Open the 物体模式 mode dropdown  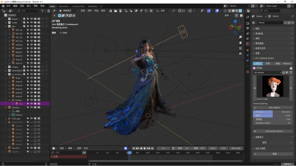pos(69,11)
